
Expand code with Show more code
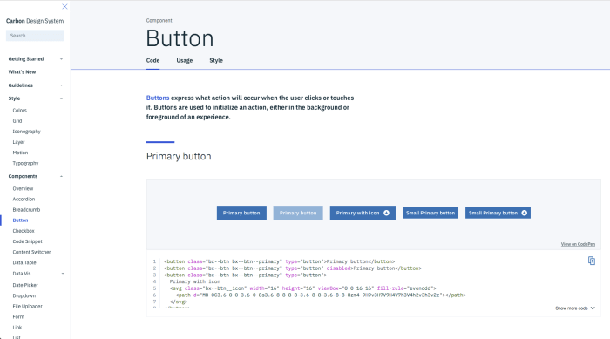coord(575,308)
